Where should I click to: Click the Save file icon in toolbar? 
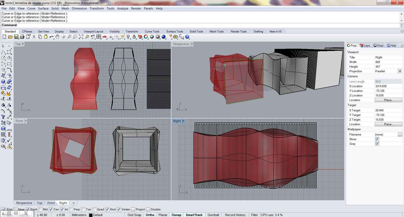pos(16,37)
